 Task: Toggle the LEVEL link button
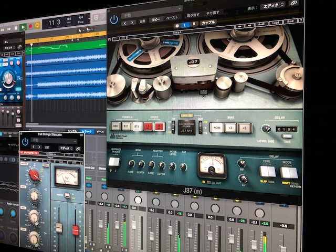point(186,115)
